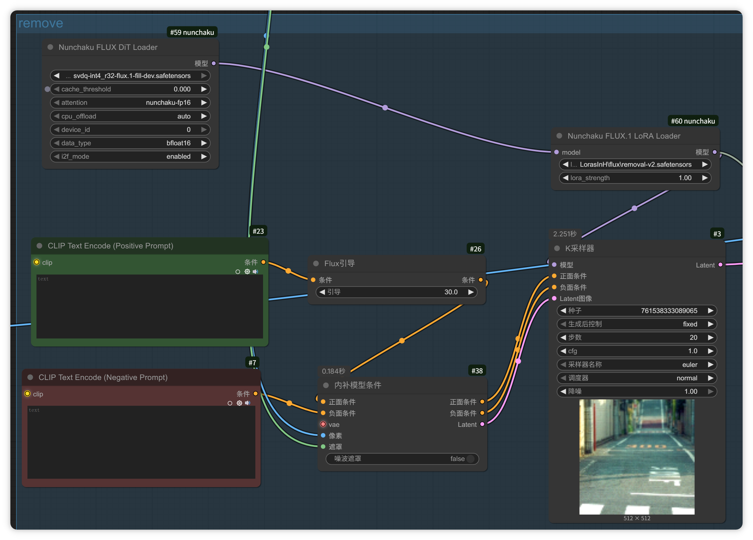The height and width of the screenshot is (540, 753).
Task: Open the 调度器 normal dropdown
Action: [x=637, y=378]
